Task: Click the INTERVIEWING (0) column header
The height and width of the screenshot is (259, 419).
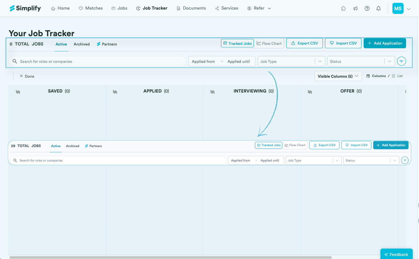Action: pos(254,91)
